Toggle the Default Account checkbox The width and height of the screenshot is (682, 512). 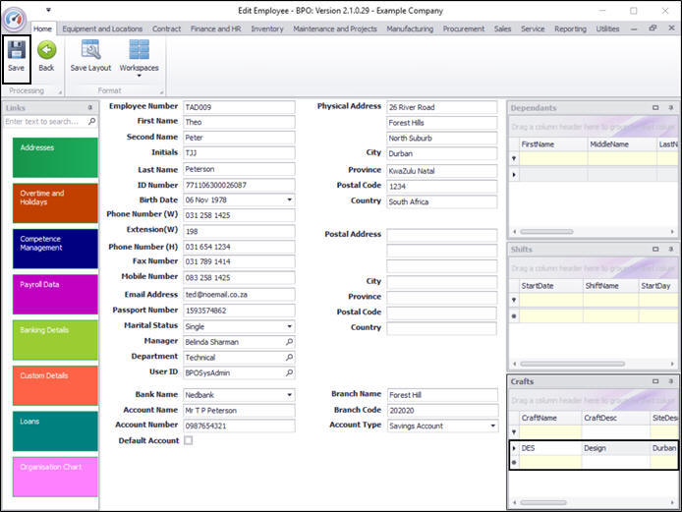point(189,441)
